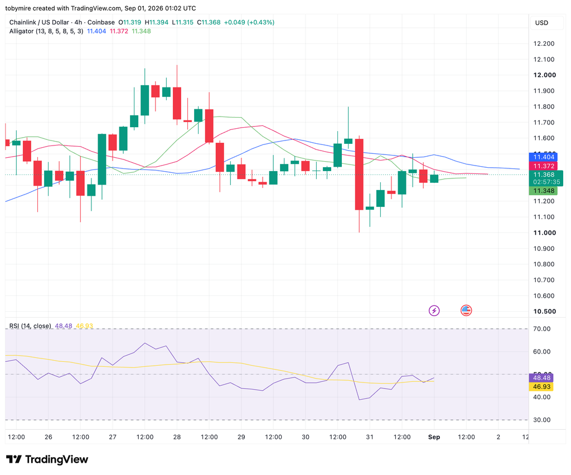Click the 28 date label on the time axis
Viewport: 571px width, 475px height.
click(177, 437)
